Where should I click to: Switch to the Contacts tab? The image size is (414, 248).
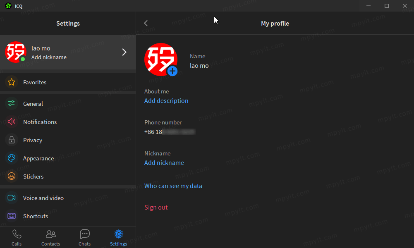coord(51,238)
